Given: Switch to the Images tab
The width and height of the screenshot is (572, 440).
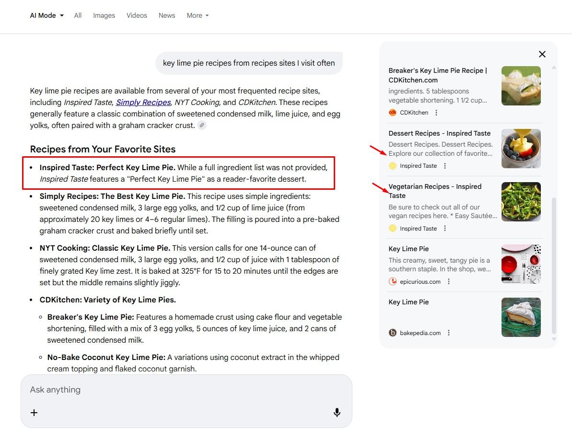Looking at the screenshot, I should point(104,15).
